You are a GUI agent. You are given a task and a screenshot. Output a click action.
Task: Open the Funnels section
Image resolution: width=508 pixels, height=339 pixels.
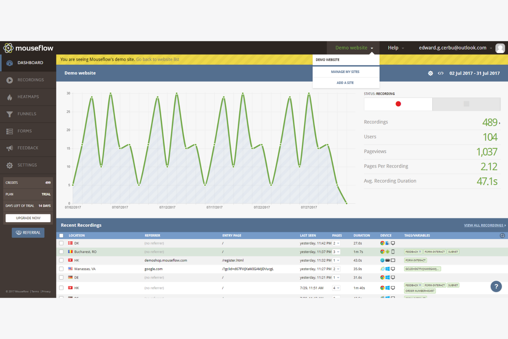pos(28,114)
